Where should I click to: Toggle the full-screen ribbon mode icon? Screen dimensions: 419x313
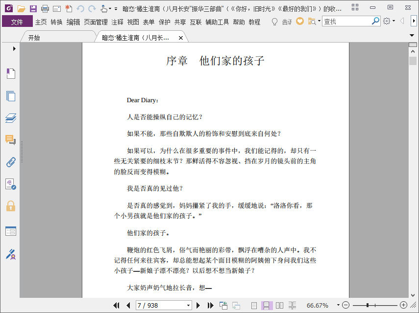pos(355,7)
